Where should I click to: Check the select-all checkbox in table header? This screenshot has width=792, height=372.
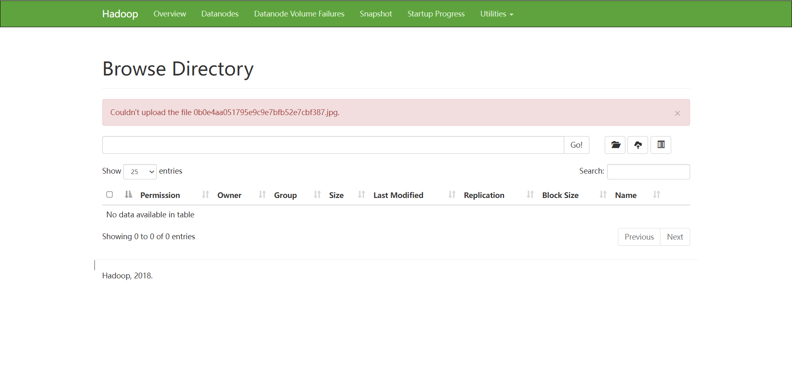point(109,194)
